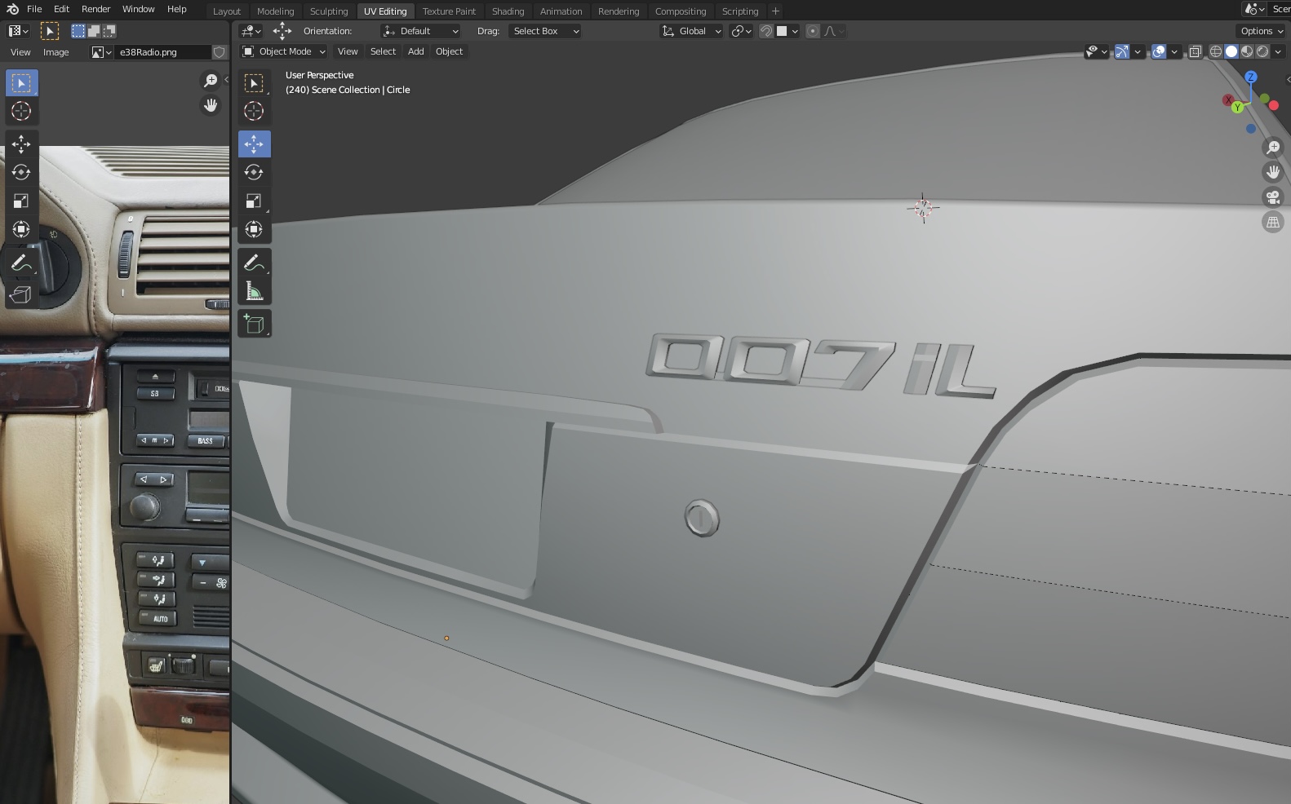Open the Add menu in the 3D viewport

pyautogui.click(x=415, y=51)
